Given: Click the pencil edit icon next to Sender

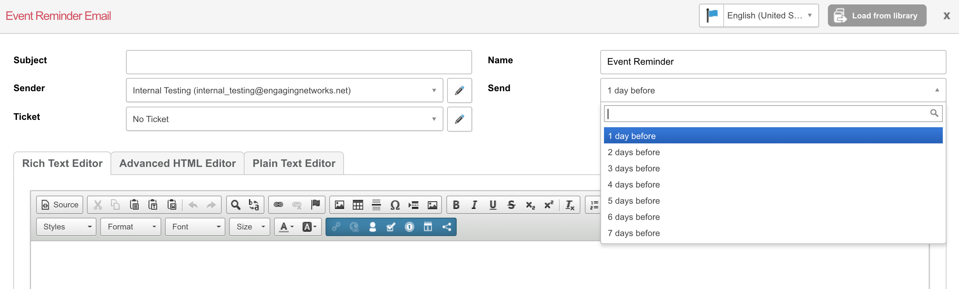Looking at the screenshot, I should [459, 90].
